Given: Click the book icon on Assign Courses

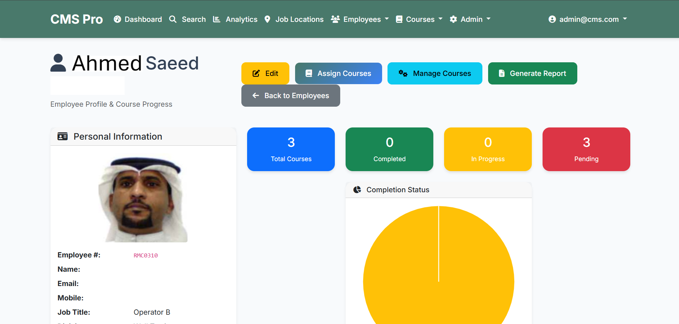Looking at the screenshot, I should [x=309, y=73].
